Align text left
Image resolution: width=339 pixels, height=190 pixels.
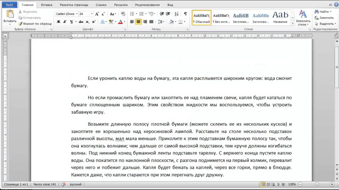tap(132, 22)
